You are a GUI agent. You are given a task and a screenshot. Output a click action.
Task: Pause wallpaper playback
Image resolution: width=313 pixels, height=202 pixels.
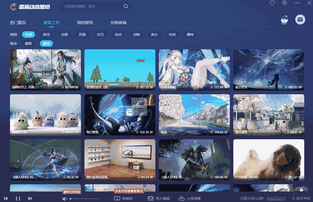18,198
